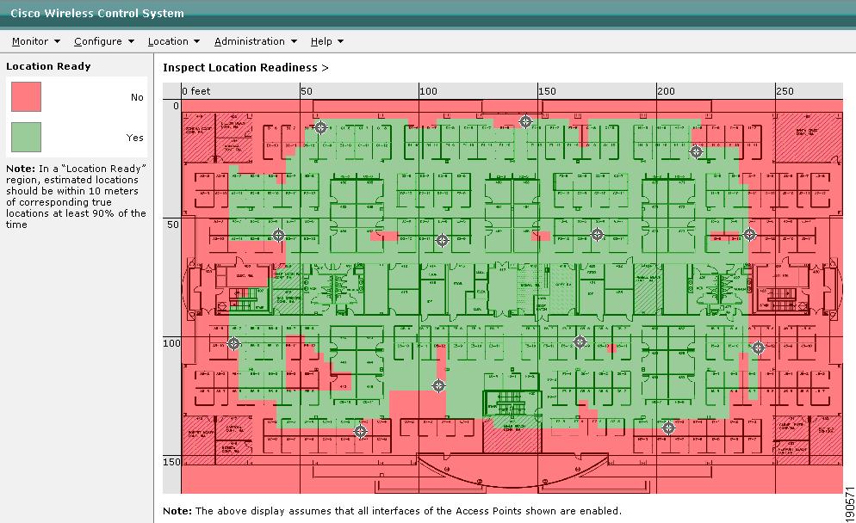Click the 'Location Ready' legend heading
This screenshot has height=523, width=856.
pyautogui.click(x=48, y=66)
